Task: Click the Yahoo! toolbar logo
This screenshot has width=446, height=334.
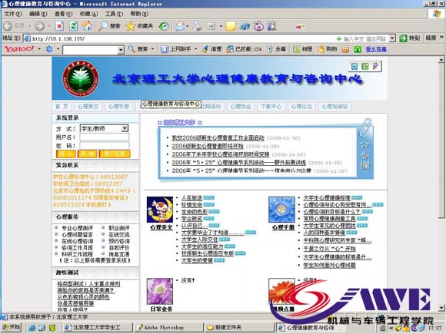Action: [19, 49]
